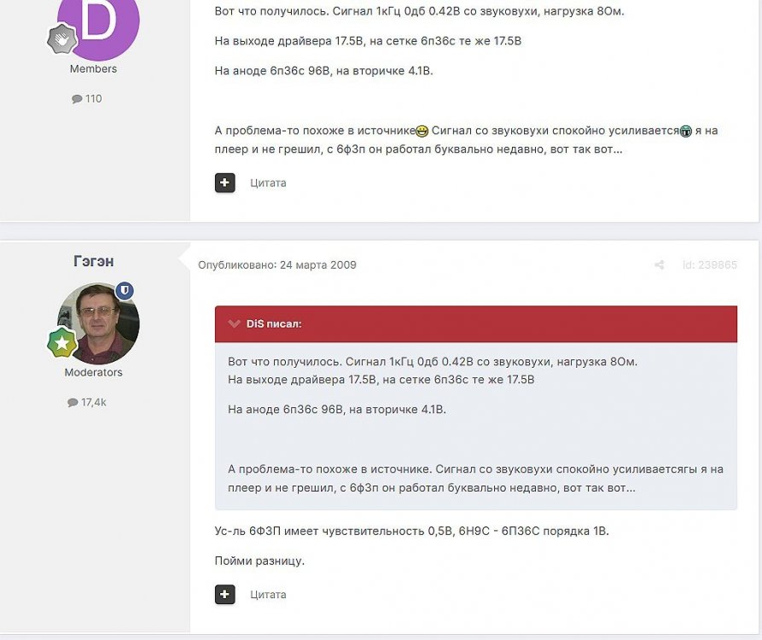Click the Members group label

coord(93,69)
